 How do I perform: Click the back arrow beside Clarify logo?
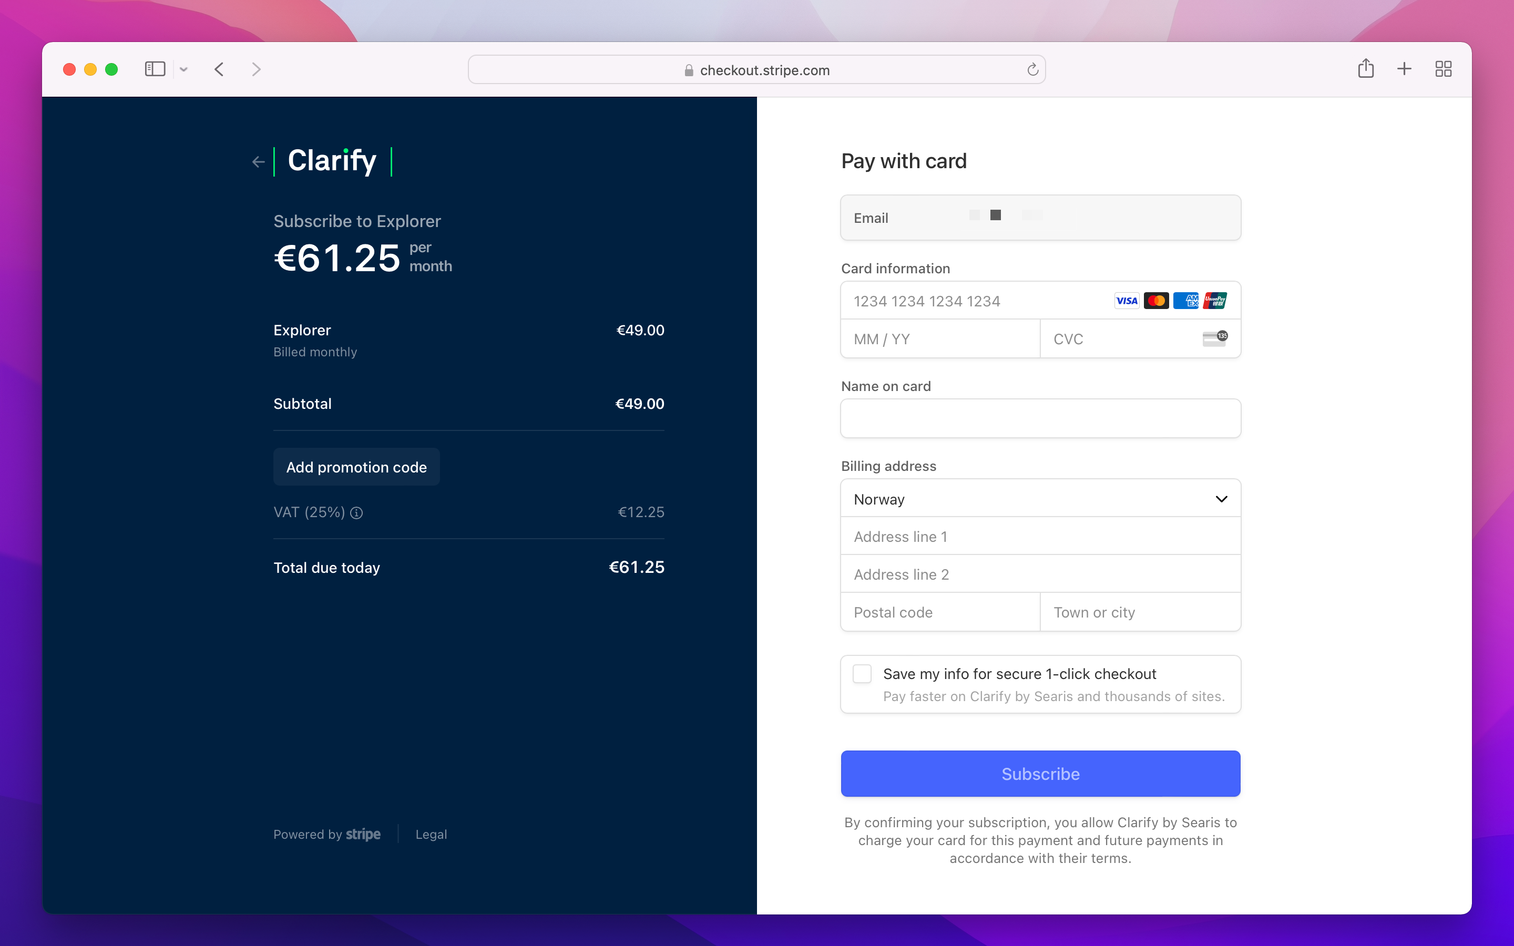coord(259,162)
